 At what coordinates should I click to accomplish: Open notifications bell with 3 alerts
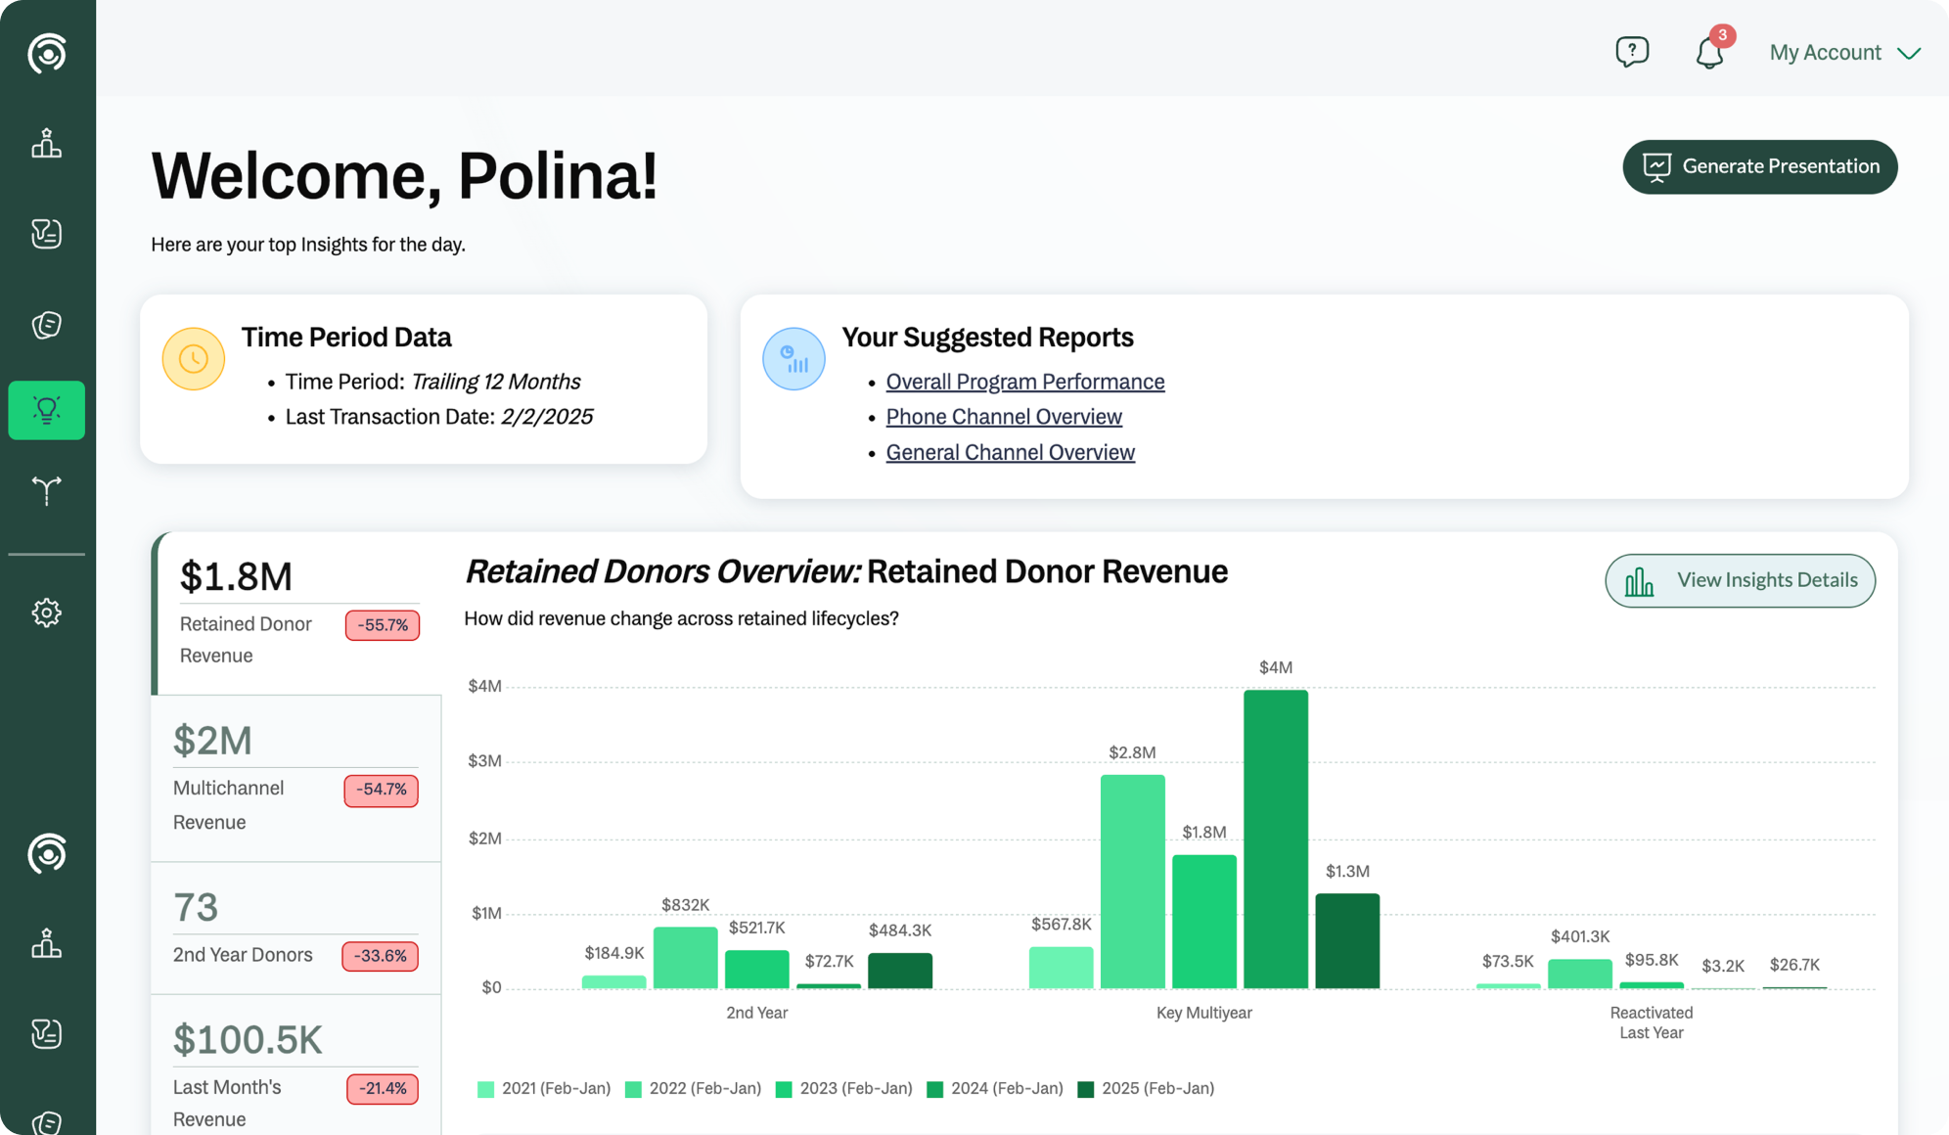coord(1709,52)
